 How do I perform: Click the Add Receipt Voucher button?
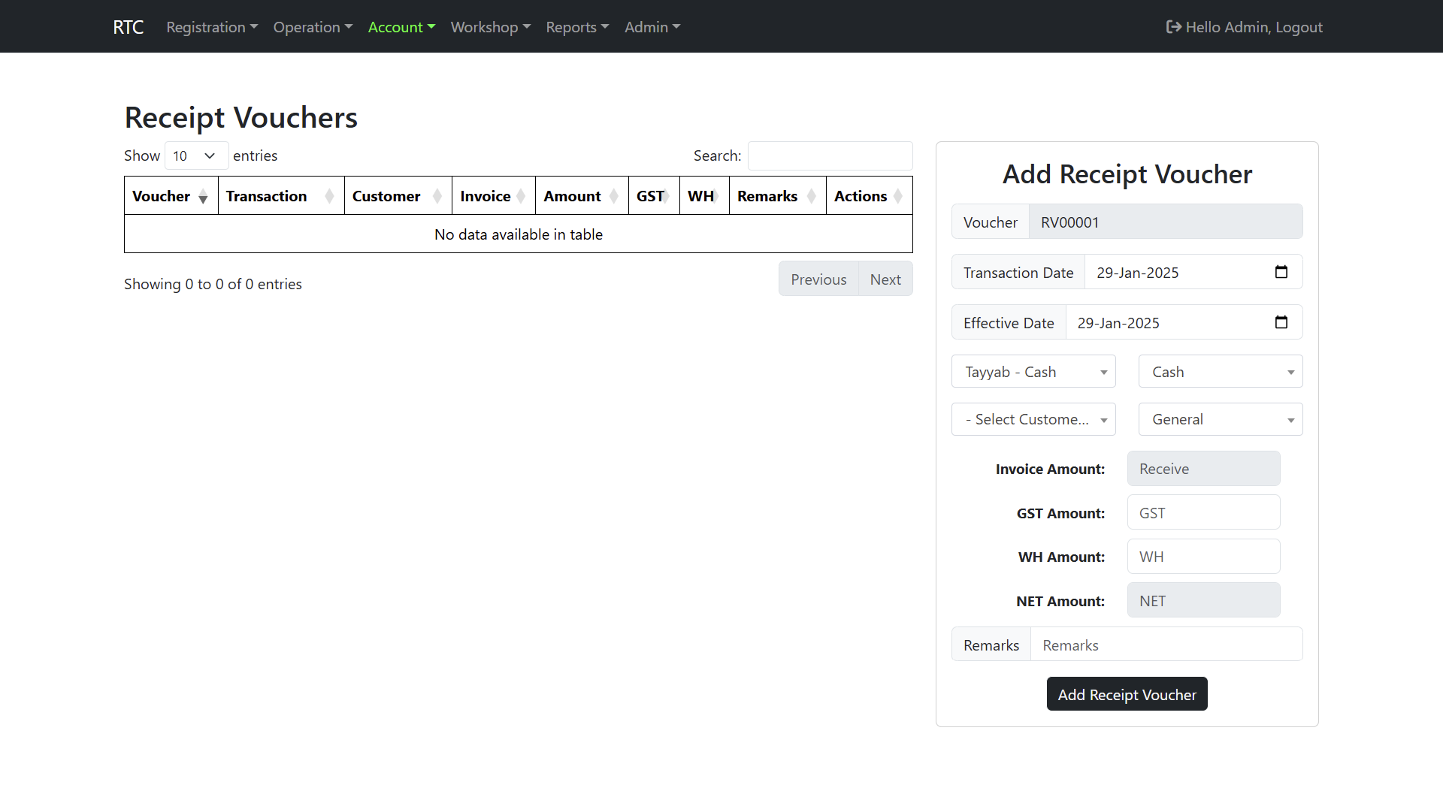[x=1127, y=694]
